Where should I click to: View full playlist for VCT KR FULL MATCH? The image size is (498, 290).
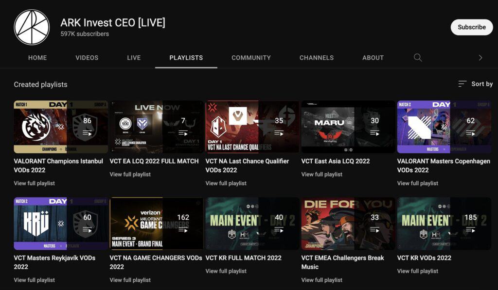tap(226, 271)
